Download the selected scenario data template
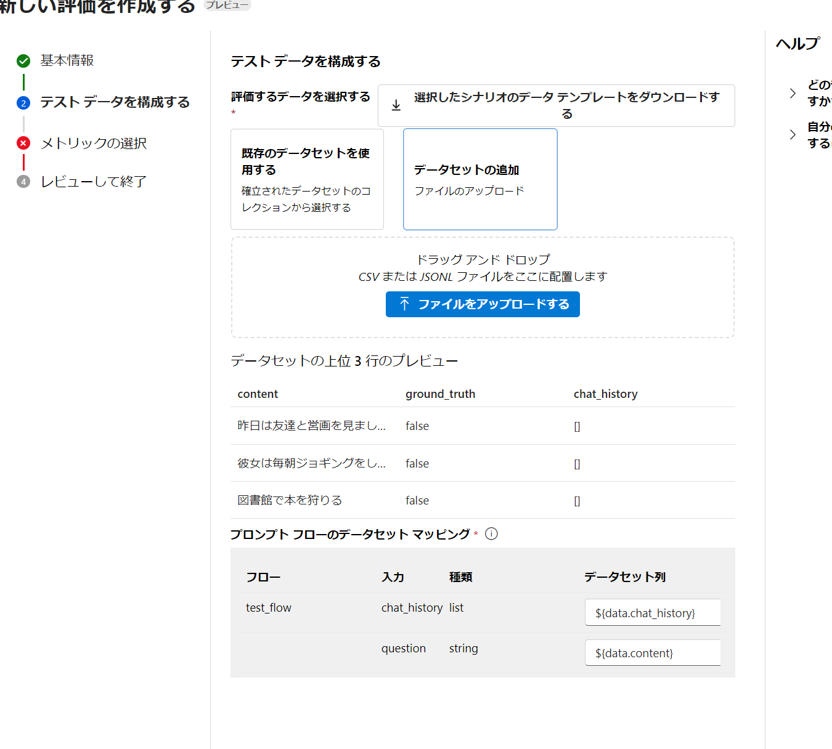832x749 pixels. [x=556, y=105]
